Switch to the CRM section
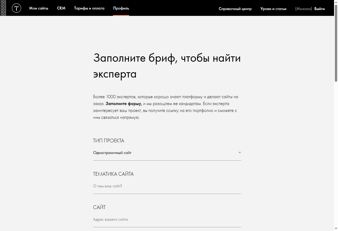The height and width of the screenshot is (231, 338). (61, 8)
